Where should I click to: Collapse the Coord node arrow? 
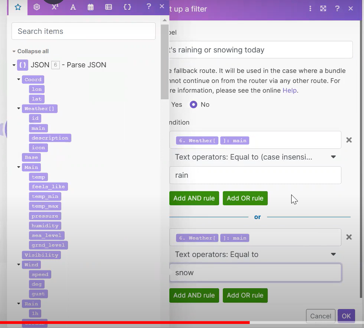[19, 79]
